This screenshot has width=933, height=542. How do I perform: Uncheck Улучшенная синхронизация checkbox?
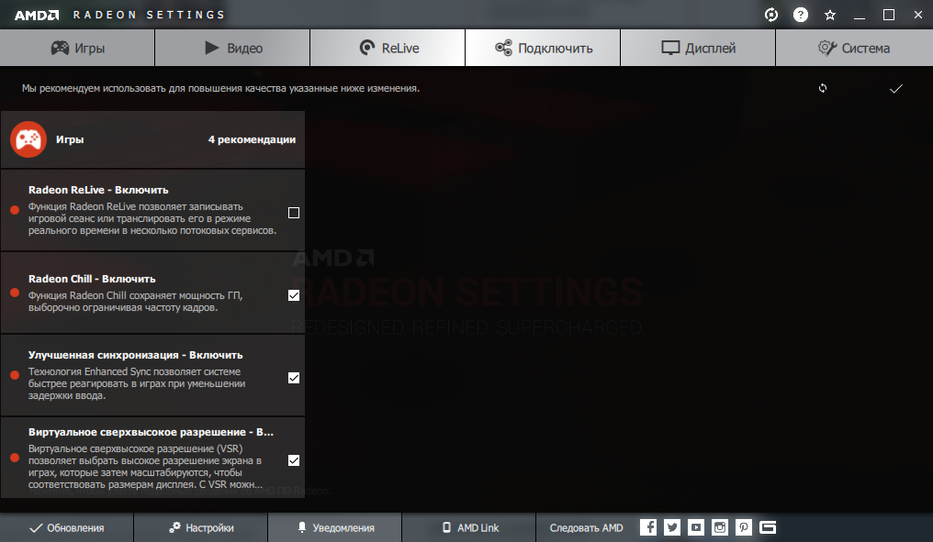click(294, 378)
